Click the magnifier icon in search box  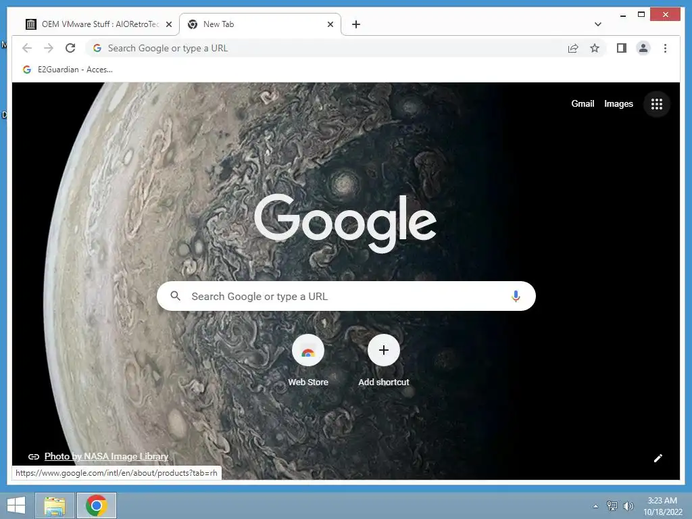pos(175,296)
